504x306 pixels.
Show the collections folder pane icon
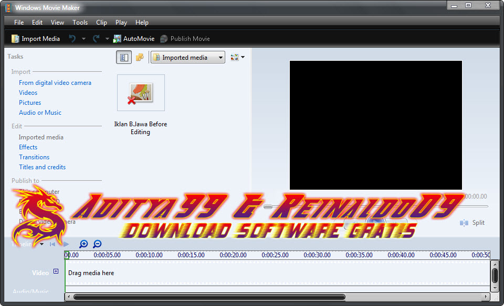[x=140, y=58]
